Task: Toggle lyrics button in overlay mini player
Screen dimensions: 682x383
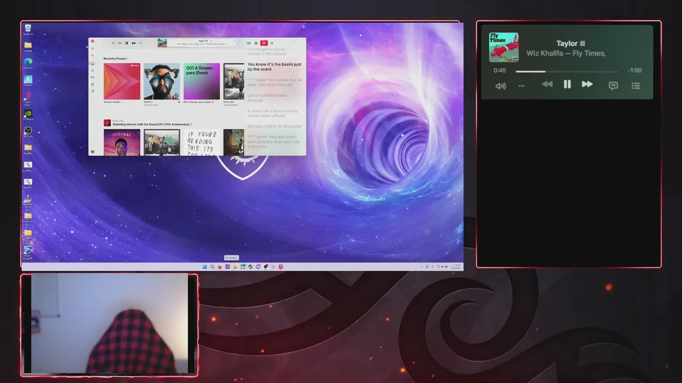Action: 613,86
